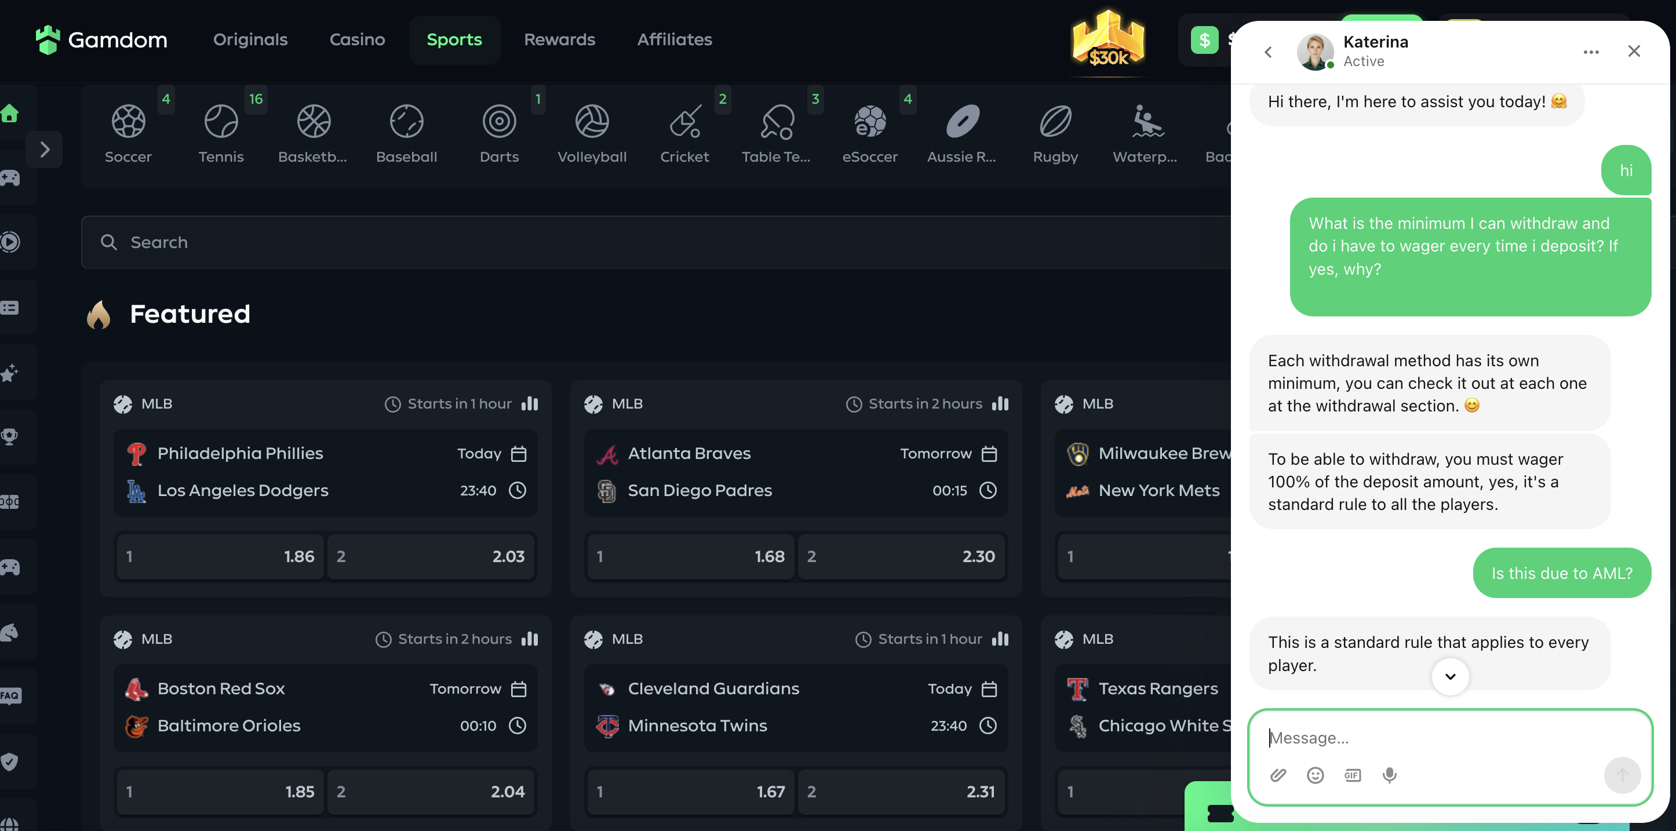Click the play circle icon in the sidebar
The height and width of the screenshot is (831, 1676).
pyautogui.click(x=9, y=242)
